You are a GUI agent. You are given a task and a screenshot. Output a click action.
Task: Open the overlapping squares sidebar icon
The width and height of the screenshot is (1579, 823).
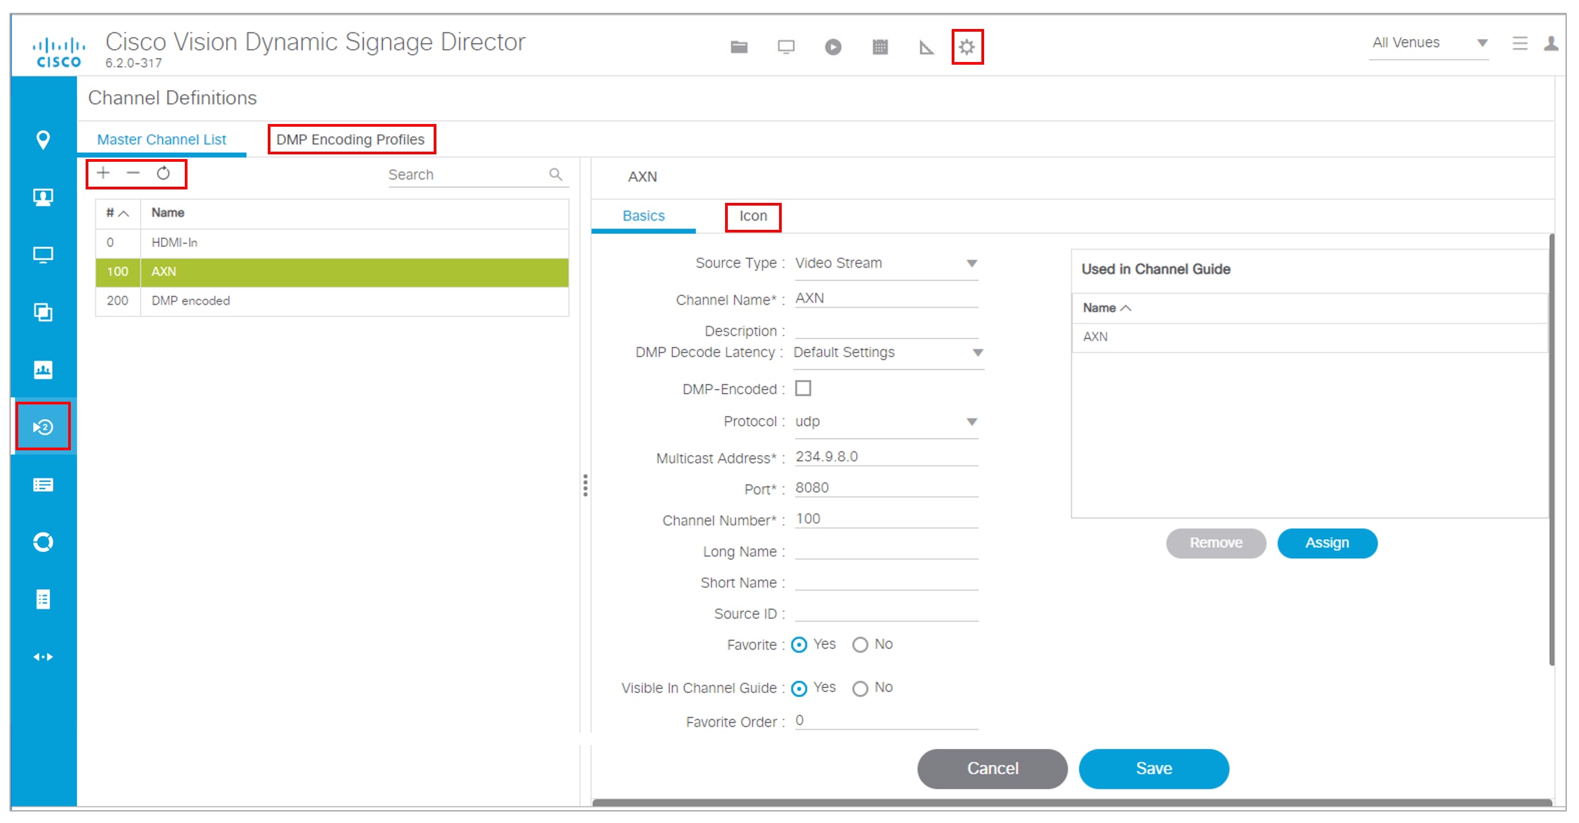(x=43, y=312)
